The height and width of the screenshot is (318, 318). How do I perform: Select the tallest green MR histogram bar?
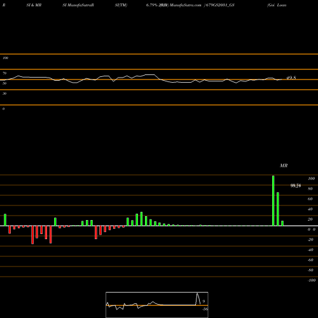pyautogui.click(x=273, y=200)
